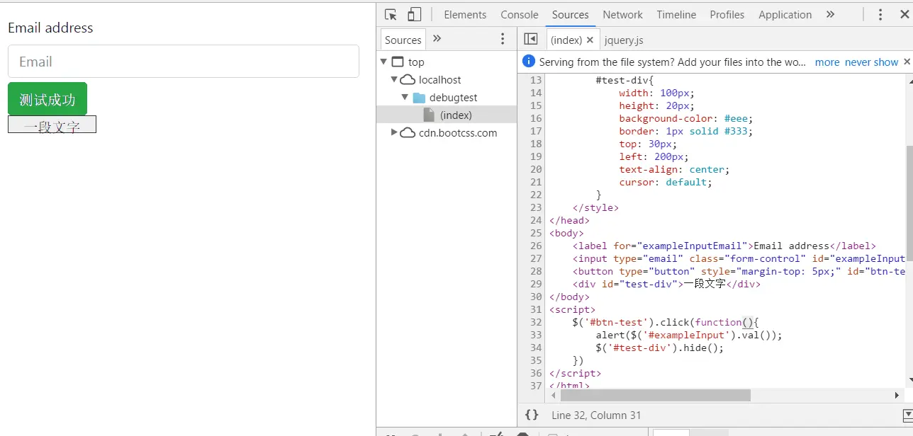Click the code editor horizontal scrollbar thumb
Viewport: 913px width, 436px height.
pos(655,395)
